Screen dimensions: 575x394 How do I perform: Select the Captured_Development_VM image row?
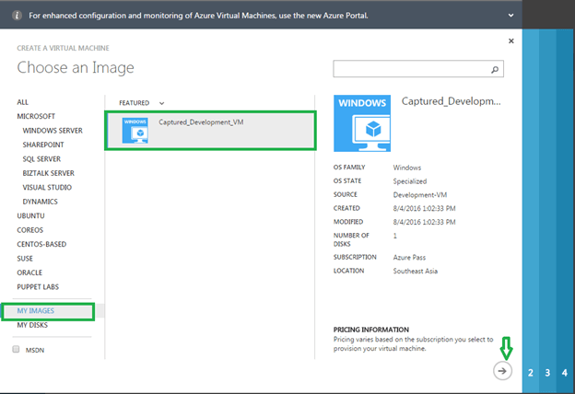coord(210,131)
